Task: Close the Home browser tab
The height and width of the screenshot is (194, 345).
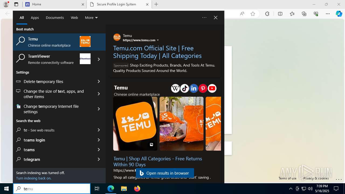Action: coord(83,4)
